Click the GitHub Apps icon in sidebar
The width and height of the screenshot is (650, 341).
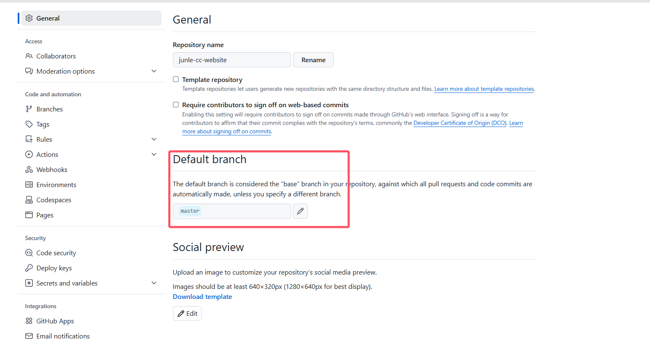point(29,321)
